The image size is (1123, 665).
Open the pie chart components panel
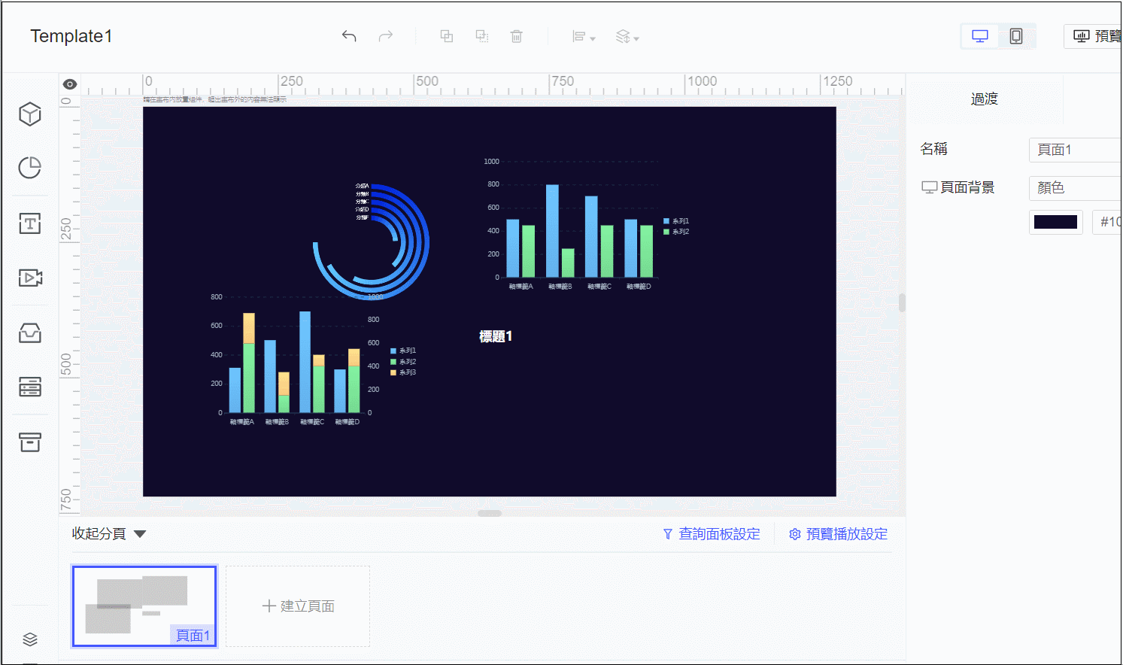pos(30,168)
